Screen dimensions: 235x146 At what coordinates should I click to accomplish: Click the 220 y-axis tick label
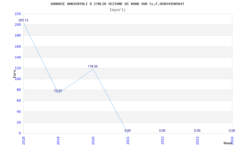[x=18, y=14]
